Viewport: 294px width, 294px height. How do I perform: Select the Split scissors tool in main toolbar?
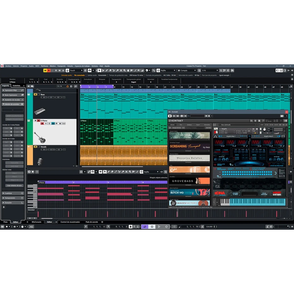pyautogui.click(x=114, y=71)
